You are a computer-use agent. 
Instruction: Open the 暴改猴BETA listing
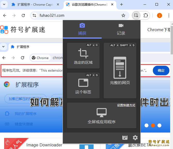[x=139, y=145]
